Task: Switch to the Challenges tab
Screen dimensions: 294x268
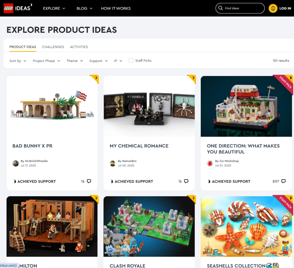Action: click(x=53, y=47)
